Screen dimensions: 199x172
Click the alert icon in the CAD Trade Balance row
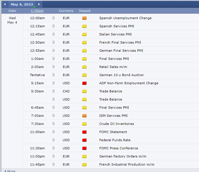tap(53, 91)
